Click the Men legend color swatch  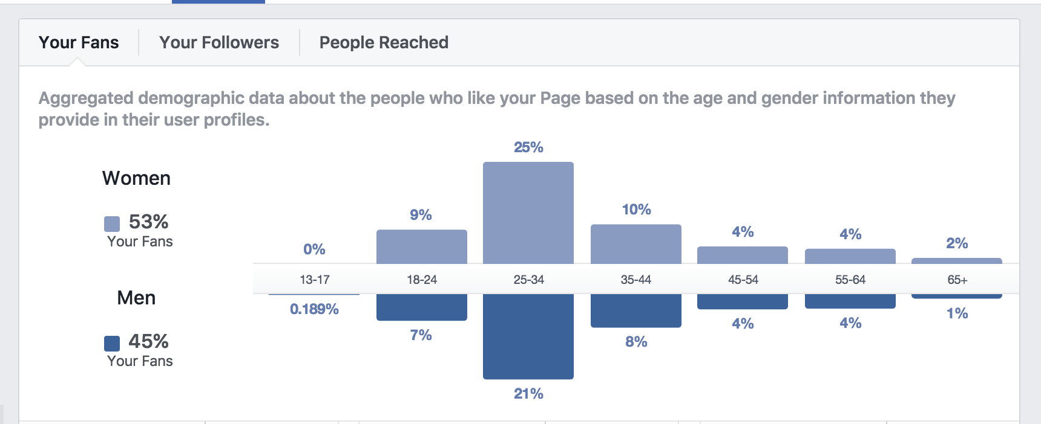(x=112, y=344)
